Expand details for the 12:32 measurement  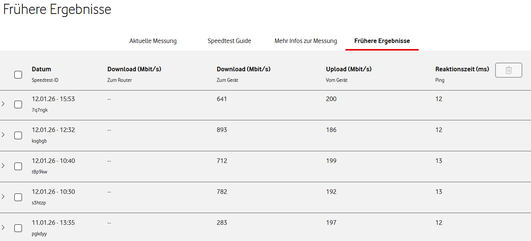click(3, 135)
